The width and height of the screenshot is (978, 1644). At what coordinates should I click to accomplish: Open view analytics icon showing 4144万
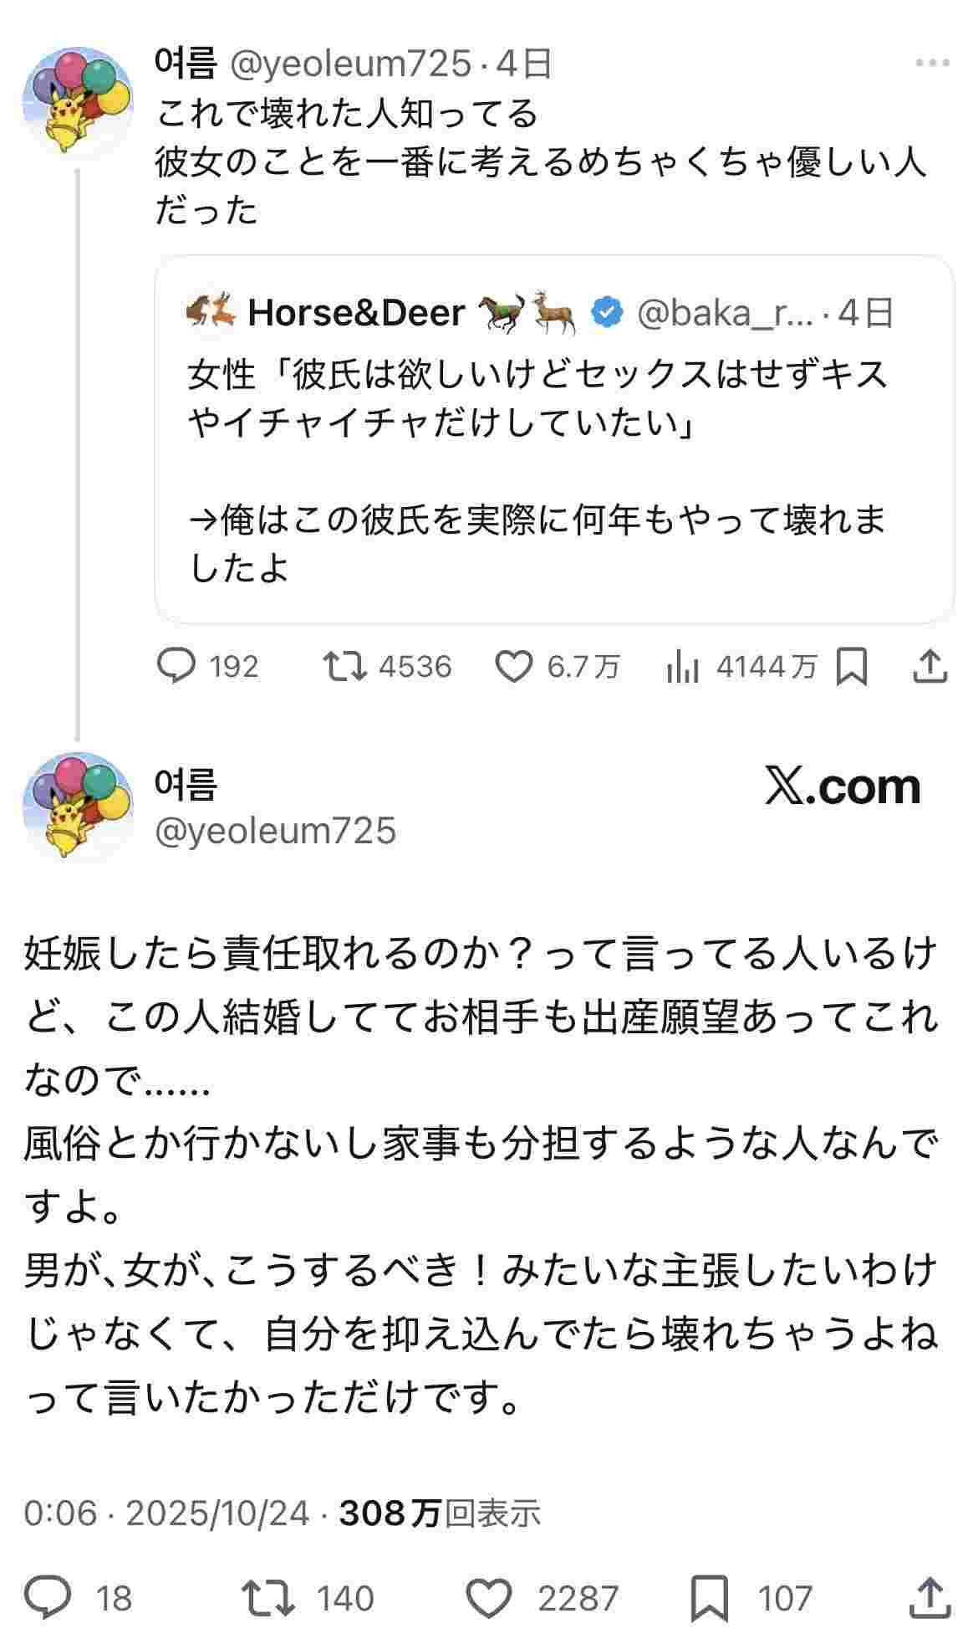(683, 668)
